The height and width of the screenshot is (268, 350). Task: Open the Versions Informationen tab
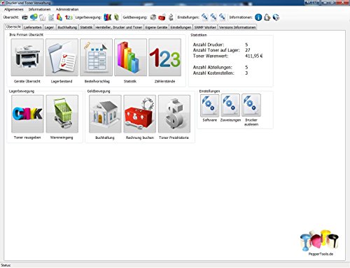point(237,27)
